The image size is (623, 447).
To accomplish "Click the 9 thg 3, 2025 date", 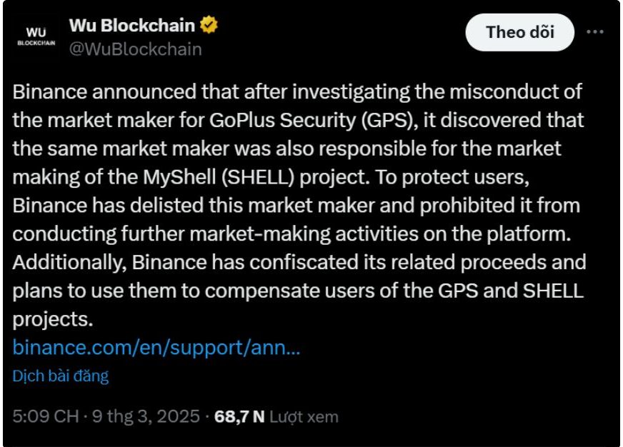I will click(x=146, y=416).
